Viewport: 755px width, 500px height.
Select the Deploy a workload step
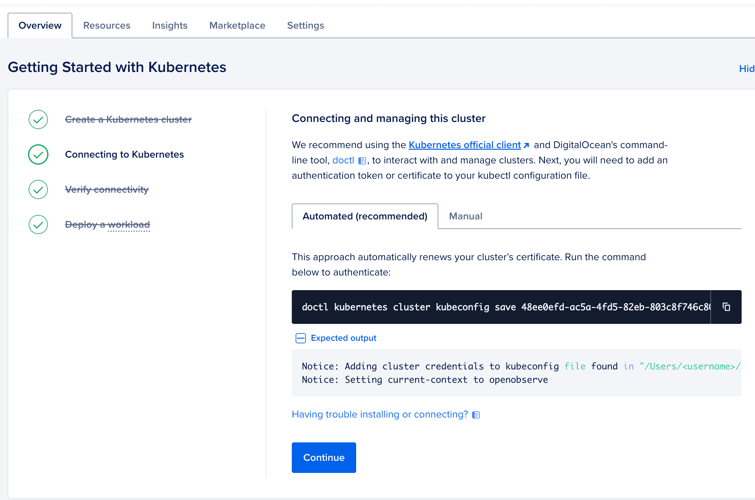pos(107,225)
